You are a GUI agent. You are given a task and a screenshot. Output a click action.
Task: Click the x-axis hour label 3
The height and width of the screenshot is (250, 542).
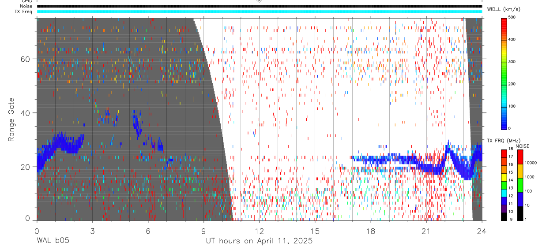click(92, 231)
